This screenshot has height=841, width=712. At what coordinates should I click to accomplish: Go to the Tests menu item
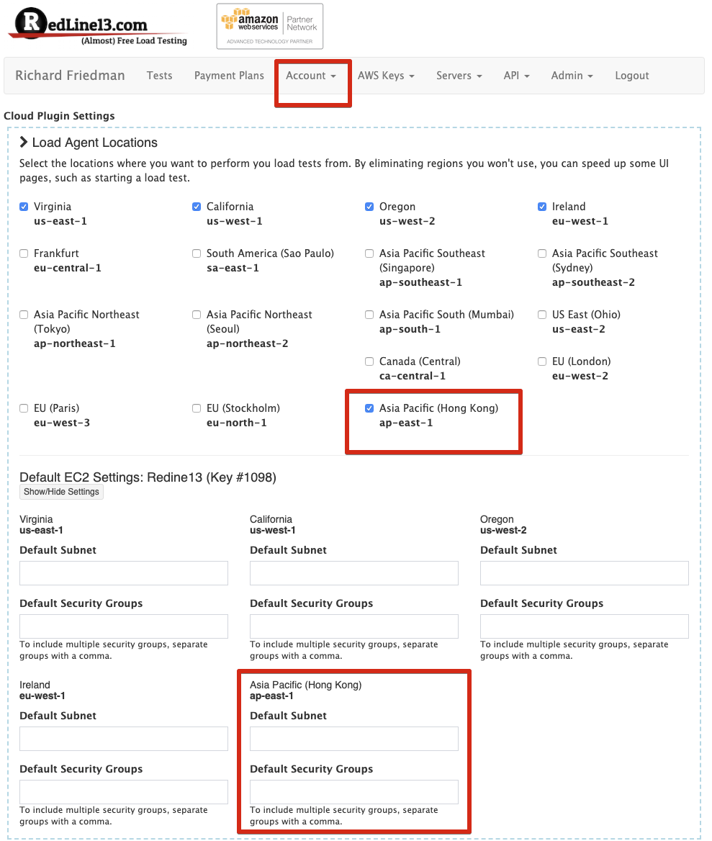point(160,76)
